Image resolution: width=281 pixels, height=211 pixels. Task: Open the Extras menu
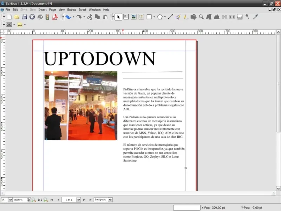(x=71, y=10)
